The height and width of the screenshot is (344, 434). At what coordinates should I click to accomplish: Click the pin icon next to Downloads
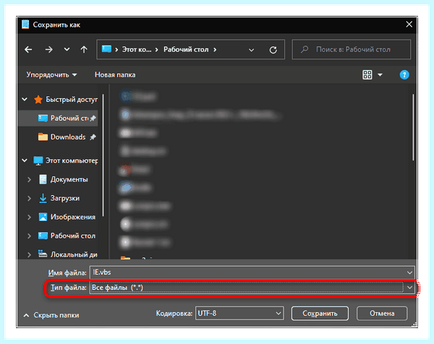pyautogui.click(x=93, y=137)
